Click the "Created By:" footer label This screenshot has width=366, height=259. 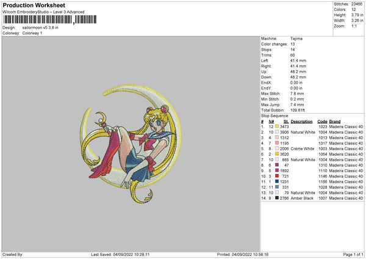coord(13,255)
